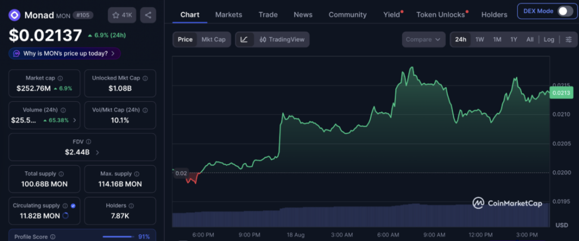
Task: Click Circulating supply info icon
Action: click(x=66, y=205)
